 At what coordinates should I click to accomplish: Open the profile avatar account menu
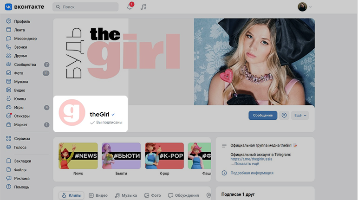tap(304, 7)
